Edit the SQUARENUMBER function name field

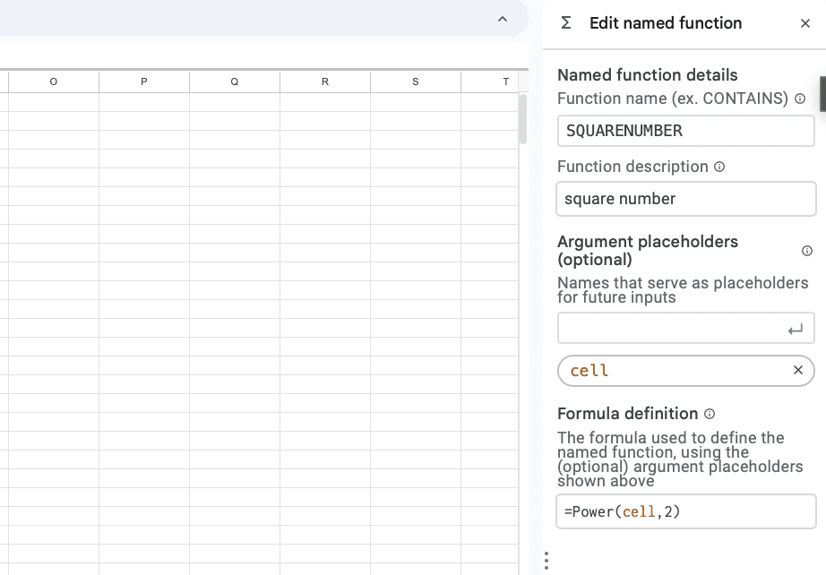click(x=686, y=131)
